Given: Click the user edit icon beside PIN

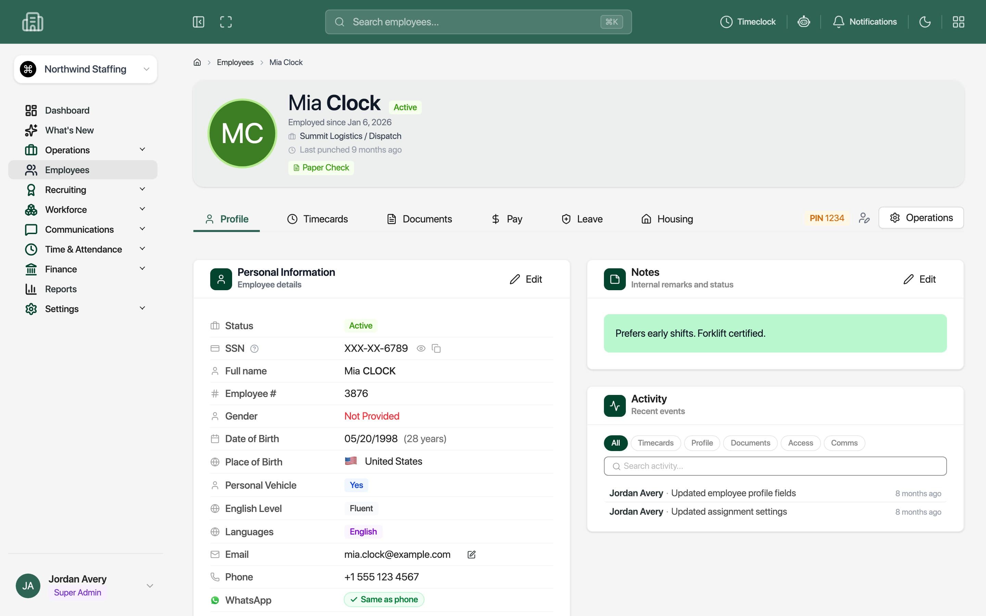Looking at the screenshot, I should (864, 218).
